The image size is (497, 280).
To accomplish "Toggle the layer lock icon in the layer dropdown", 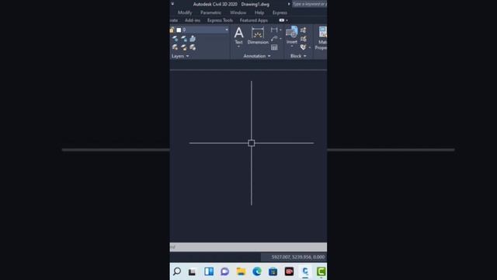I will tap(172, 30).
